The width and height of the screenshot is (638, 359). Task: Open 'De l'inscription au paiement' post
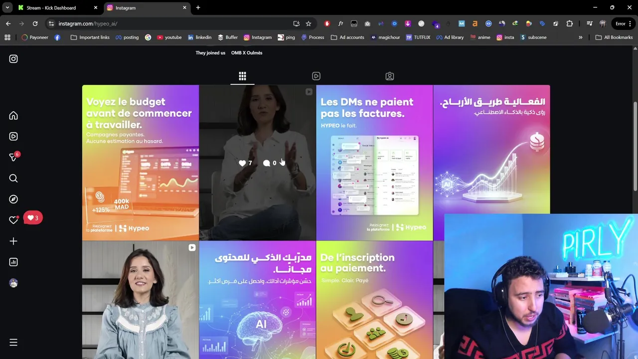pyautogui.click(x=374, y=300)
